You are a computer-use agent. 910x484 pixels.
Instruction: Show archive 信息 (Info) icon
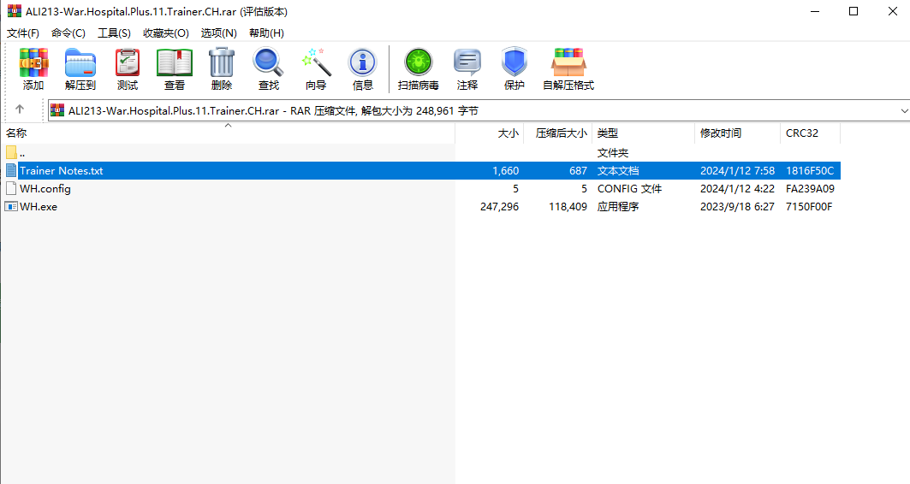363,62
